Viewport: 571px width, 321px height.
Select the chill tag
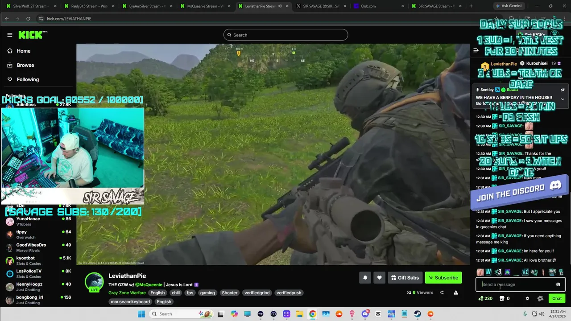point(176,293)
